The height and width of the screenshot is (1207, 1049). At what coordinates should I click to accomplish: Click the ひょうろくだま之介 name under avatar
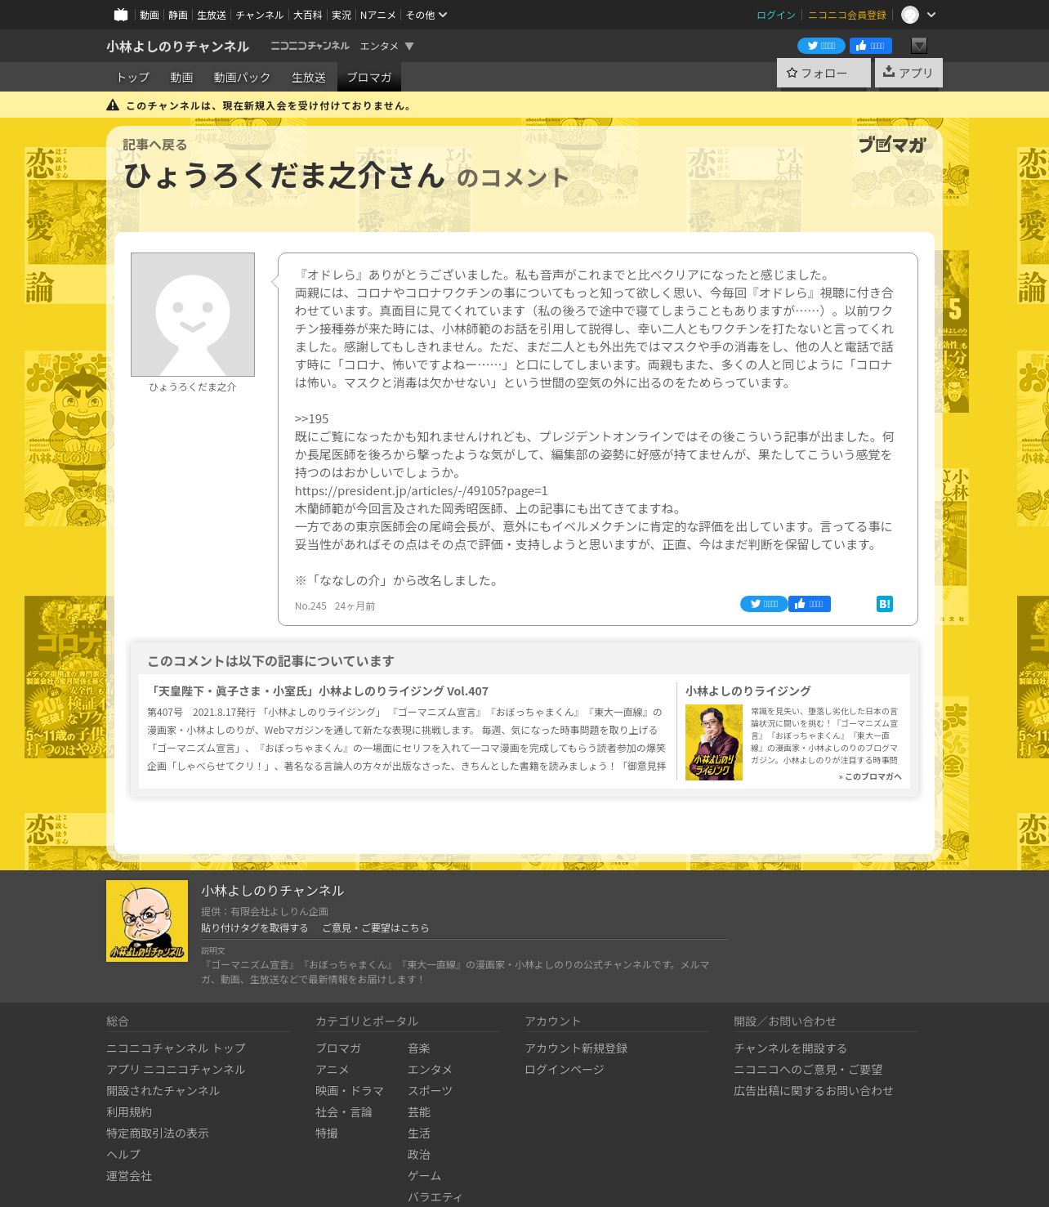(x=193, y=387)
